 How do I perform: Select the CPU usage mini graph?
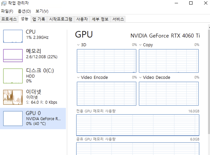pyautogui.click(x=13, y=36)
